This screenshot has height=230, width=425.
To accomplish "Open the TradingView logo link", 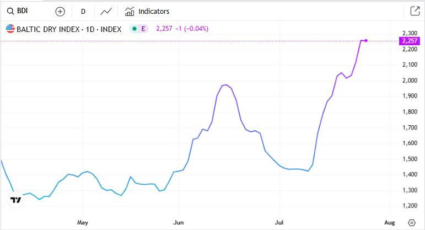I will [x=16, y=200].
